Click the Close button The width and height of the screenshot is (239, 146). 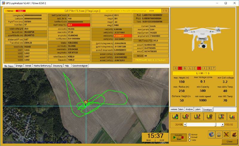(x=229, y=142)
